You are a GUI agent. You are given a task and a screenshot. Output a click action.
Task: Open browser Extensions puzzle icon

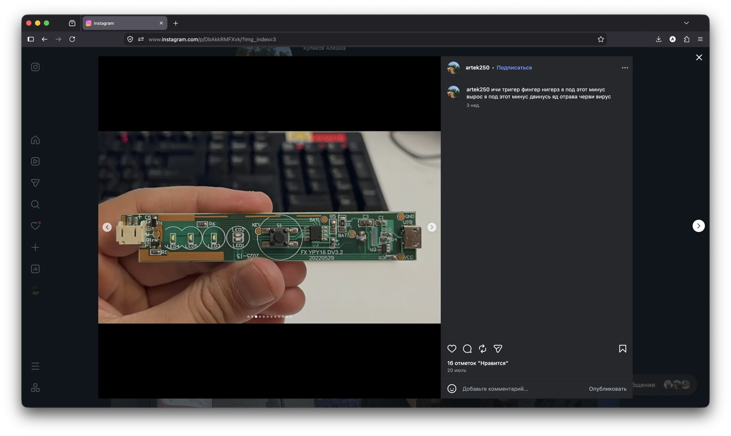click(687, 39)
